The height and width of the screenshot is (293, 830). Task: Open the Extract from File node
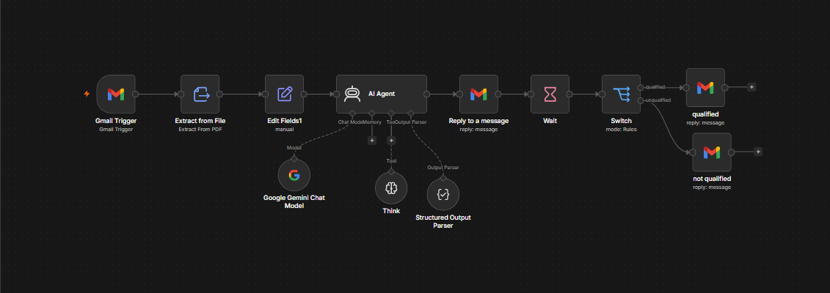200,94
